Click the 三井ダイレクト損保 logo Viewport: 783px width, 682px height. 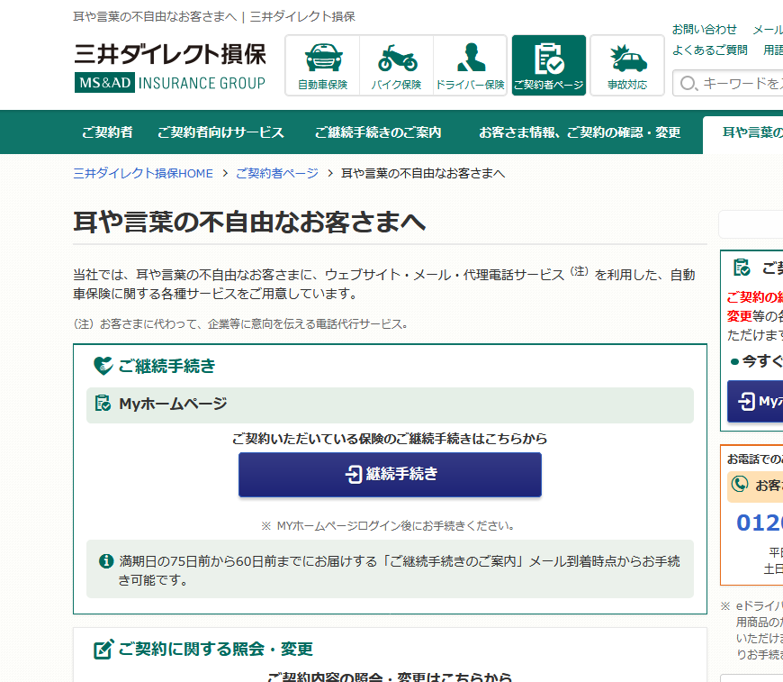point(170,54)
